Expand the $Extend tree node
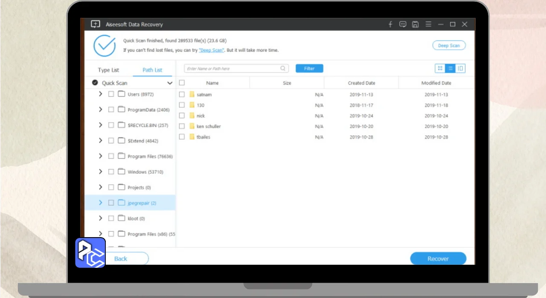Screen dimensions: 546x298 (x=101, y=140)
